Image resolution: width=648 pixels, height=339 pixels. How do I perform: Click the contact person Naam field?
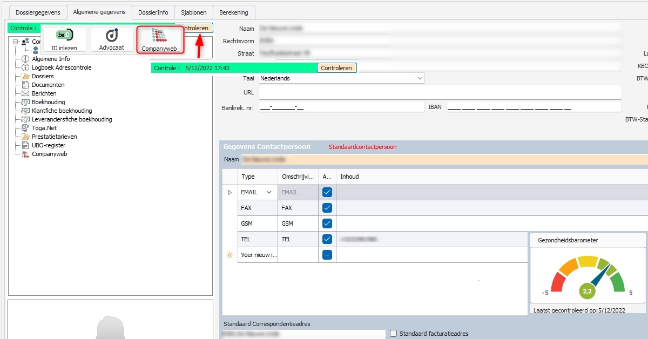coord(444,159)
